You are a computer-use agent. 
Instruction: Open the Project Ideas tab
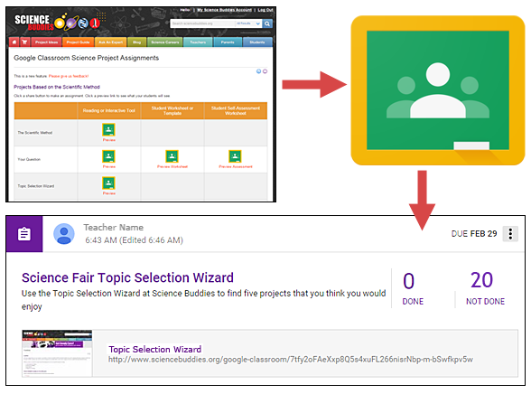pyautogui.click(x=46, y=42)
